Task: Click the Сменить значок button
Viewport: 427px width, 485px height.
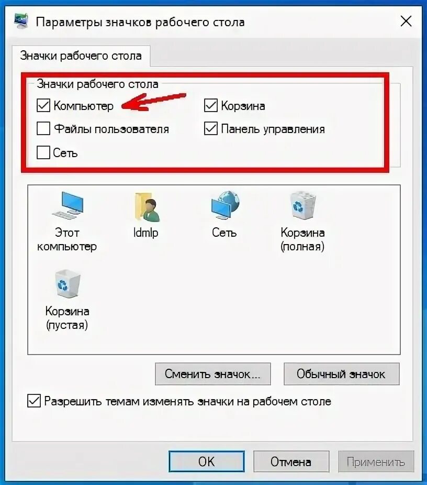Action: [213, 374]
